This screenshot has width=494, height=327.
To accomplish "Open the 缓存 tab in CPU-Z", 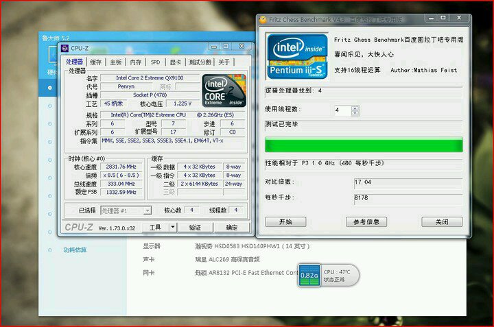I will pos(96,62).
